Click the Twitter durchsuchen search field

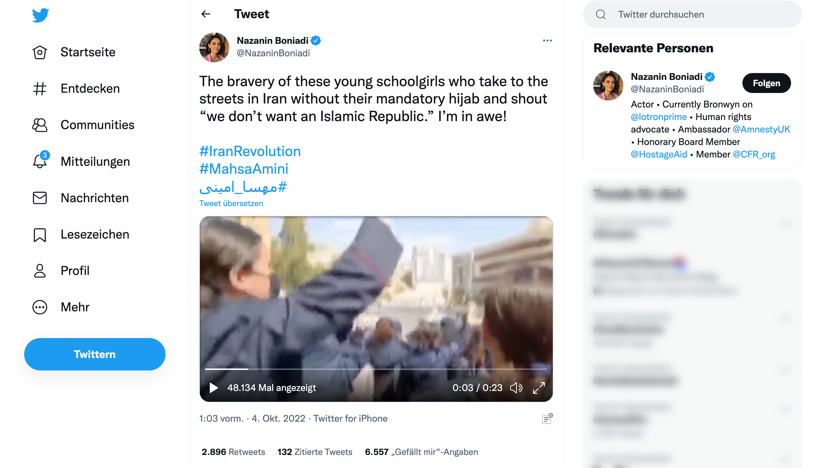692,15
